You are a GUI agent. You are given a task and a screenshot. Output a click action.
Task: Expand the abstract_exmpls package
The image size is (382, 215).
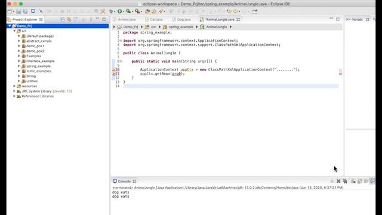pyautogui.click(x=19, y=41)
